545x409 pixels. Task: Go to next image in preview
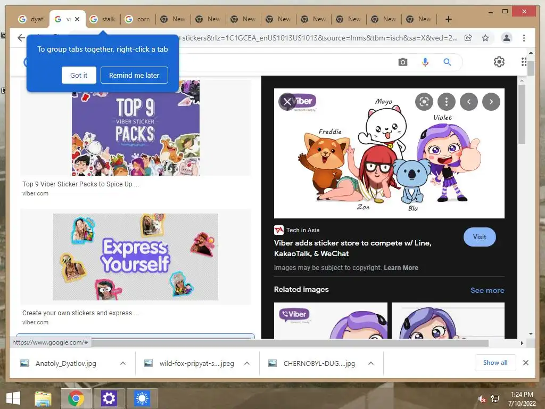[x=491, y=102]
